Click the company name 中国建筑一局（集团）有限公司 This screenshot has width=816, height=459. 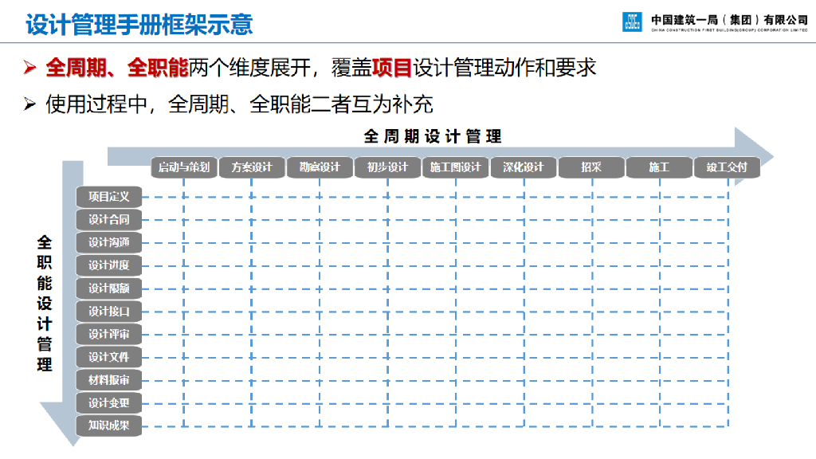729,20
